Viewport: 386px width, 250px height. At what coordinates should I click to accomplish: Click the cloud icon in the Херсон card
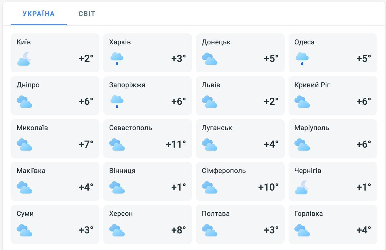click(x=117, y=230)
